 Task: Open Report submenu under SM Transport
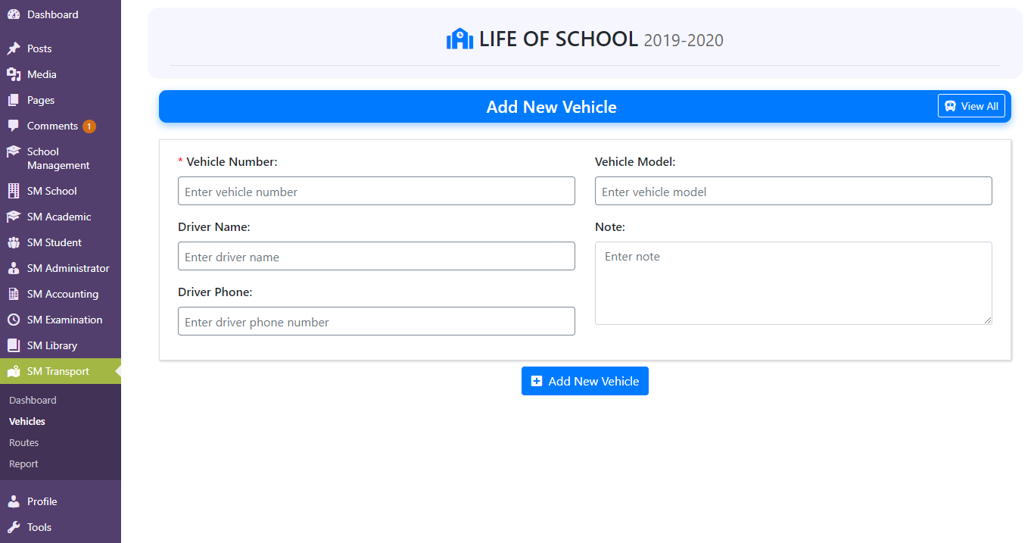(x=23, y=463)
